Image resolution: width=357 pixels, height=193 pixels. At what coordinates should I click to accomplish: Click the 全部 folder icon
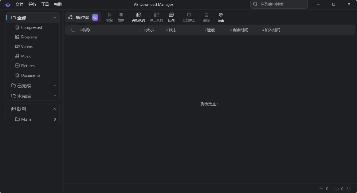tap(14, 17)
